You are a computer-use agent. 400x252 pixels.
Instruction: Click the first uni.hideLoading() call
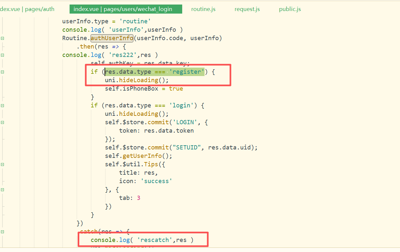point(137,80)
